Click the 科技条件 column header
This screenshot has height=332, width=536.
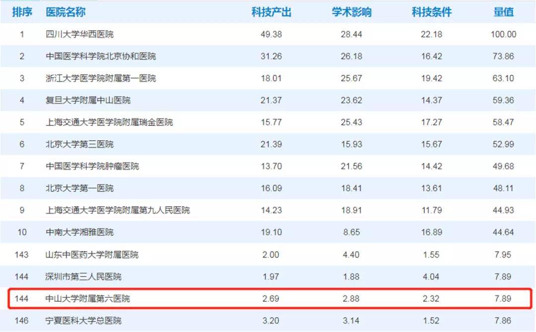pos(432,12)
